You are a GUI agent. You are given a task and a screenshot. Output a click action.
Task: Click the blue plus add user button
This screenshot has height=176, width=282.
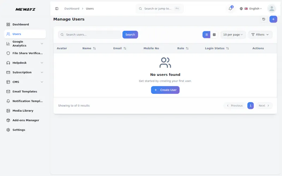click(273, 19)
